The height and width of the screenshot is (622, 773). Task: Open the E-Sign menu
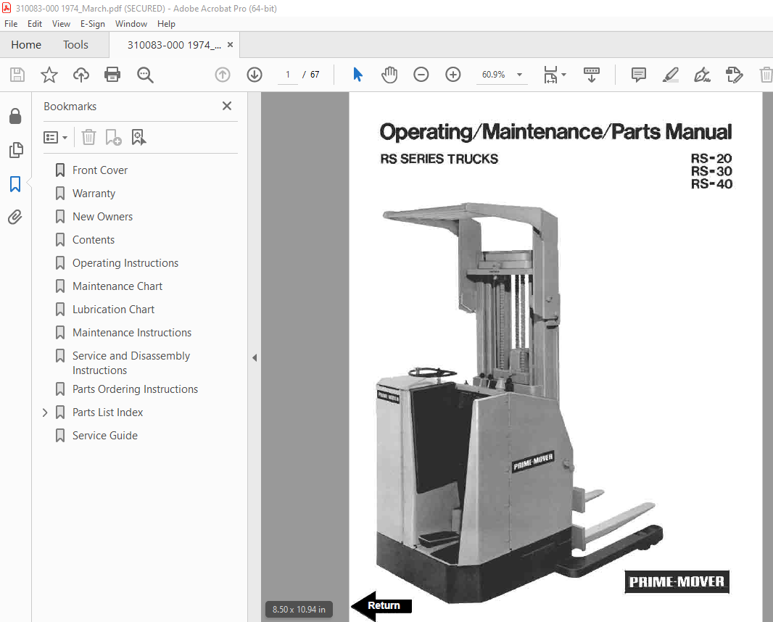point(93,24)
